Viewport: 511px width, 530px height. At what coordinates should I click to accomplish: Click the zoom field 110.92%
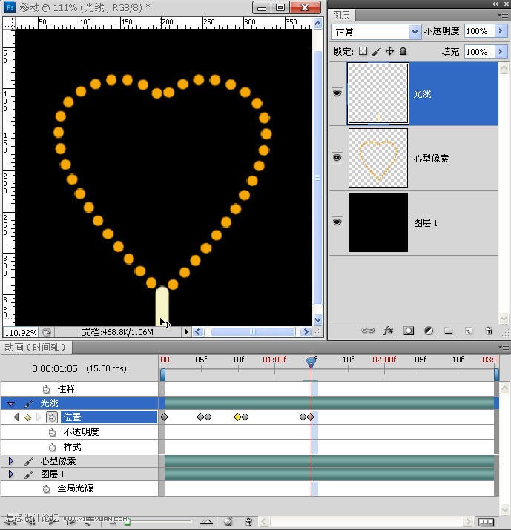21,332
